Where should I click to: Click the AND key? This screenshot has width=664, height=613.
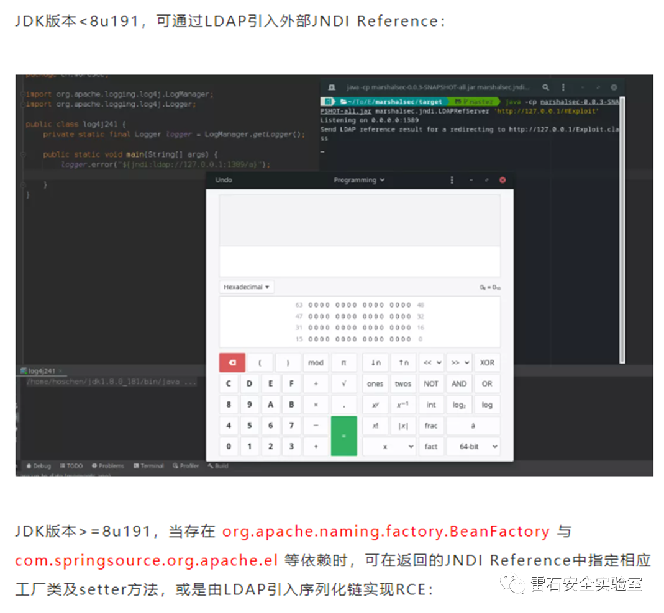459,383
